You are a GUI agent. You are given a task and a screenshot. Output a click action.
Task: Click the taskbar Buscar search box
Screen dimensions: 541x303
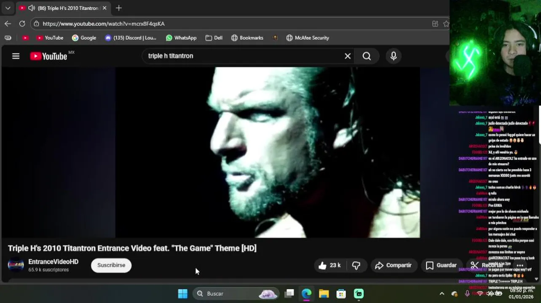pyautogui.click(x=236, y=294)
